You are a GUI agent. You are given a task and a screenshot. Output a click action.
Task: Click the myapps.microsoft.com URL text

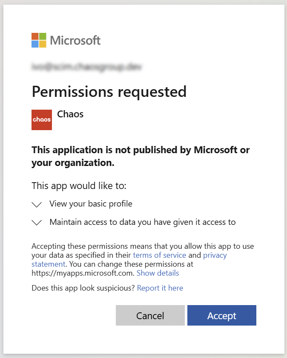pyautogui.click(x=82, y=273)
